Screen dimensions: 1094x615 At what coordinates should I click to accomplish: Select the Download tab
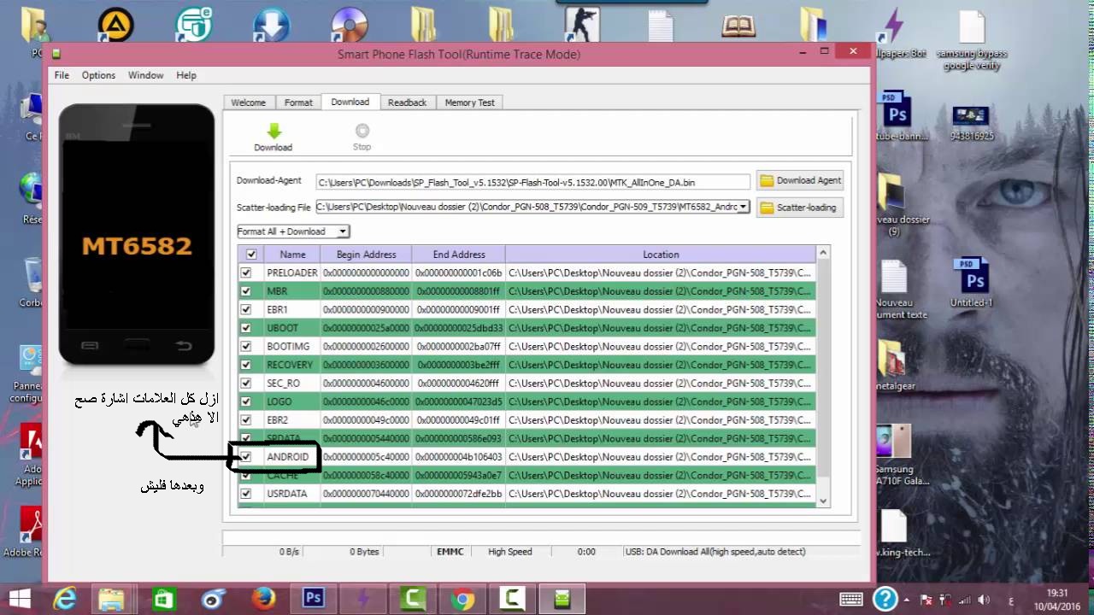[x=350, y=102]
